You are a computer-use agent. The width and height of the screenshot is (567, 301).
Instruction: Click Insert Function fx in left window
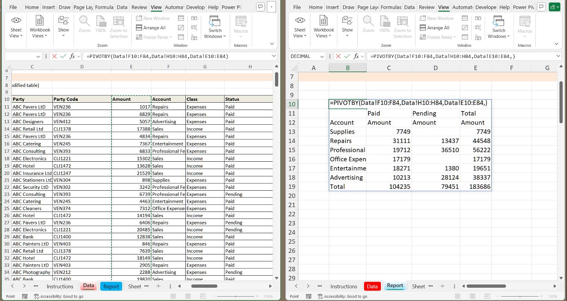72,56
